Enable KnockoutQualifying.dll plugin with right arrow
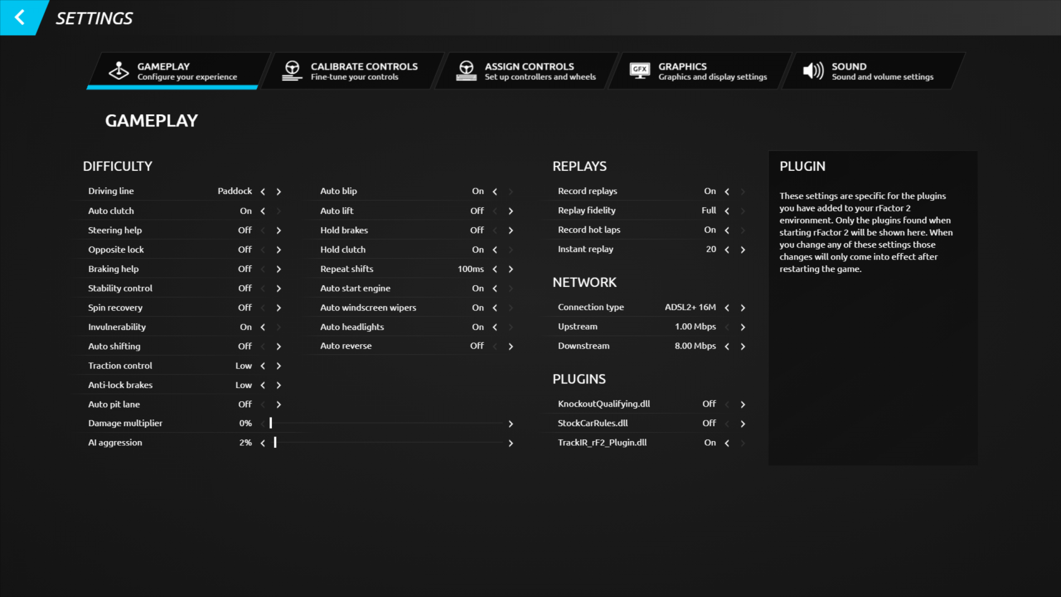 743,404
